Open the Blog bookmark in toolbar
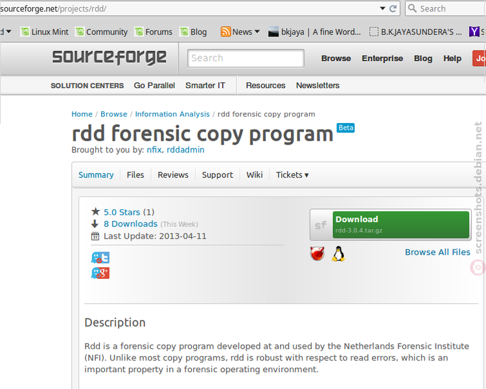 (x=193, y=32)
